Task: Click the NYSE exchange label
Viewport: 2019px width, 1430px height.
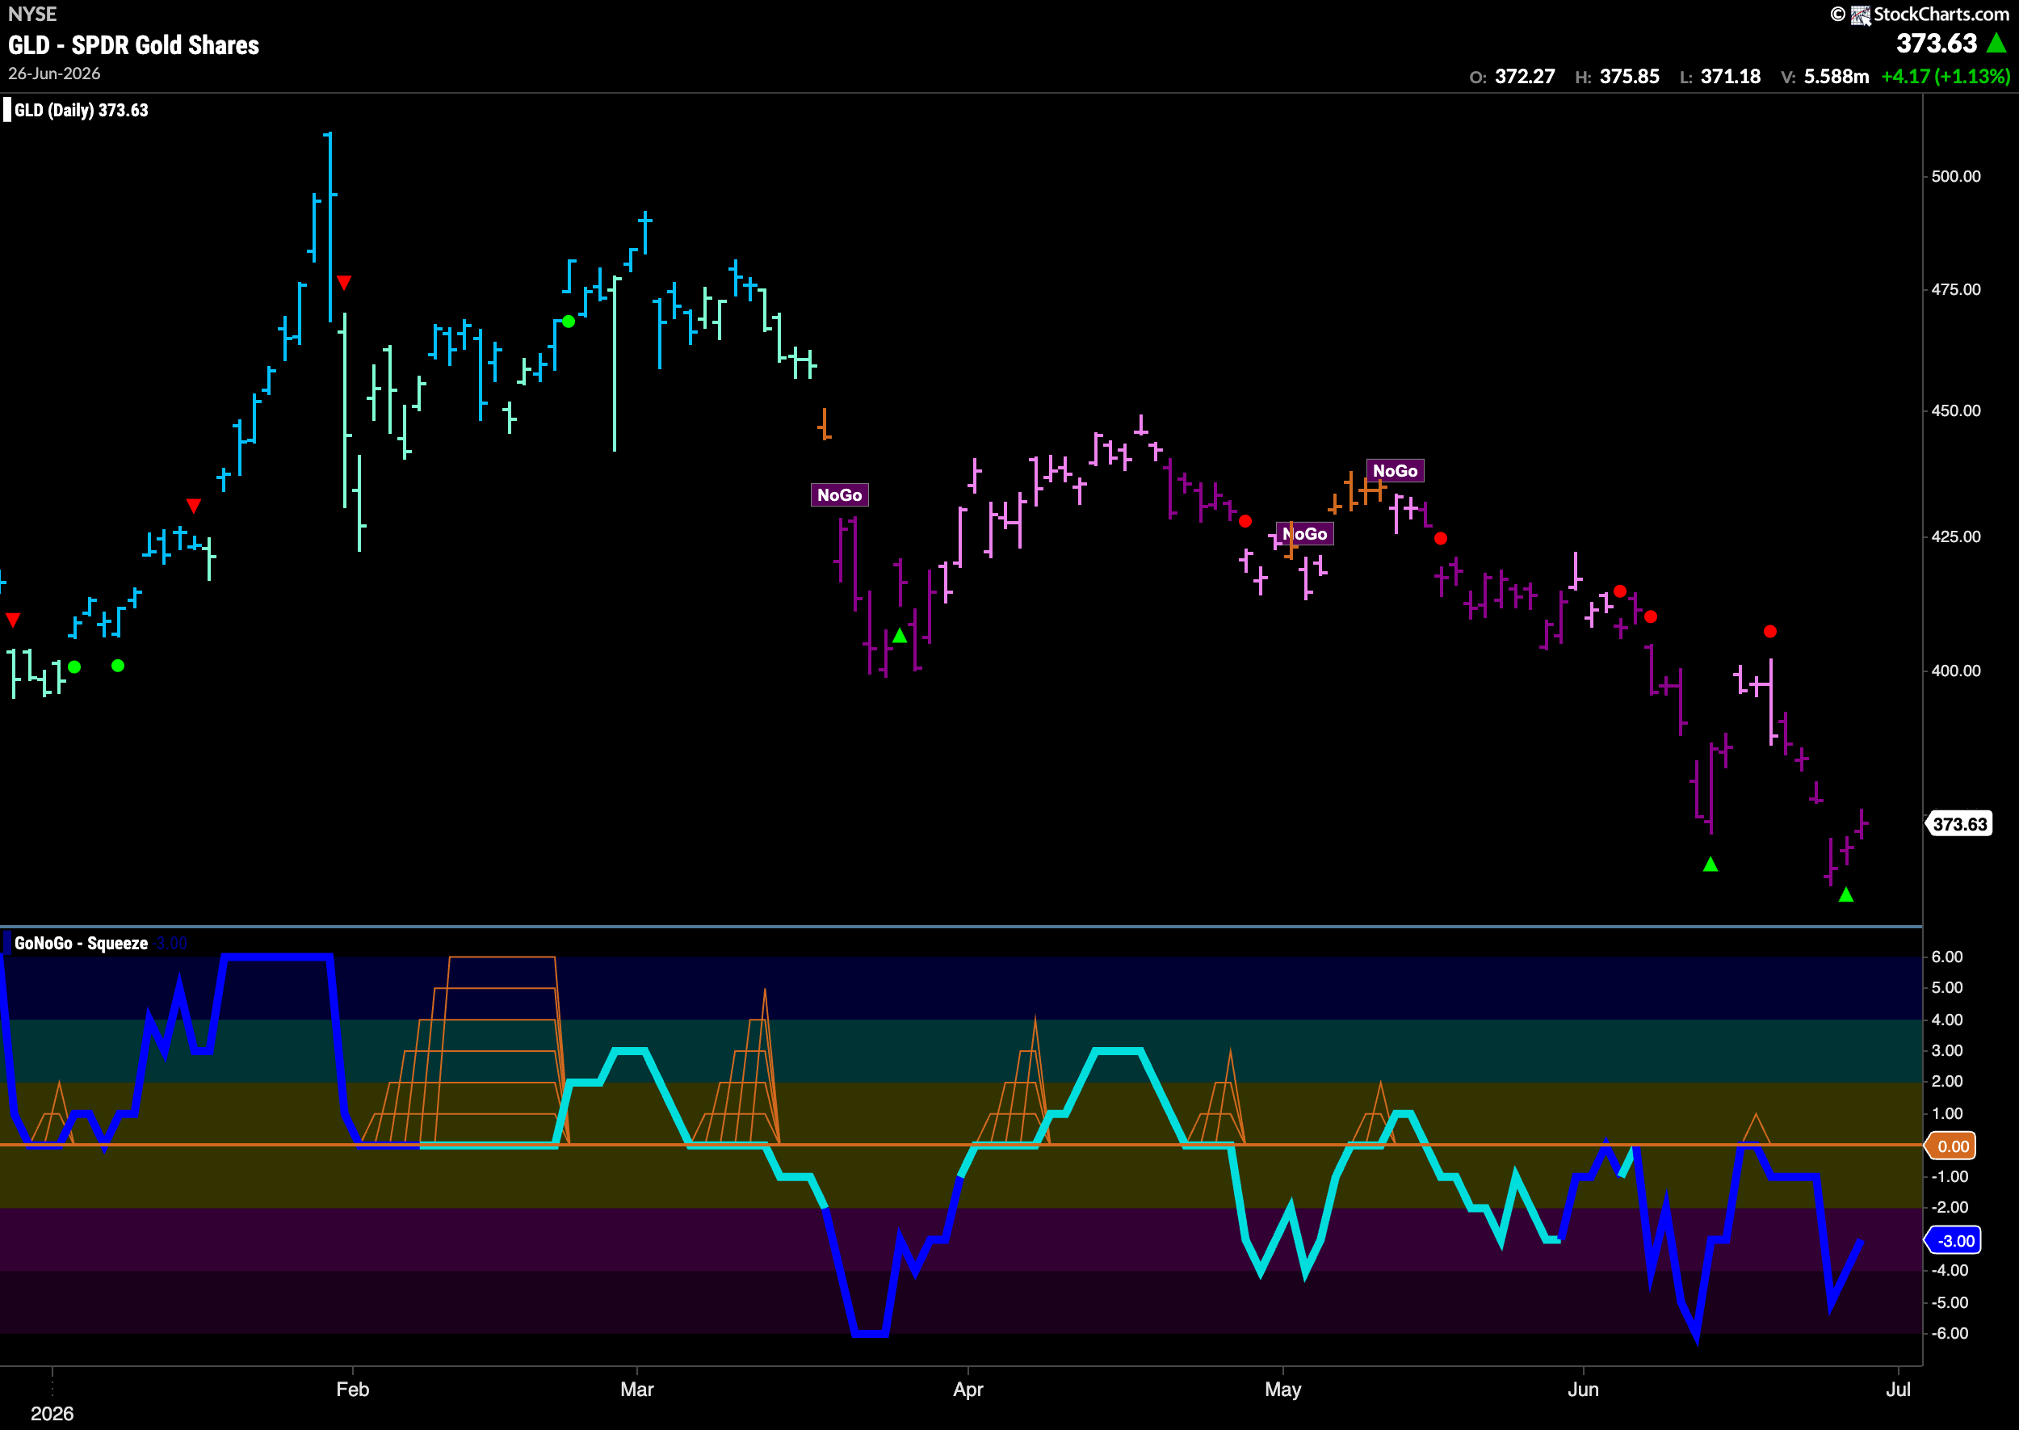Action: (x=32, y=14)
